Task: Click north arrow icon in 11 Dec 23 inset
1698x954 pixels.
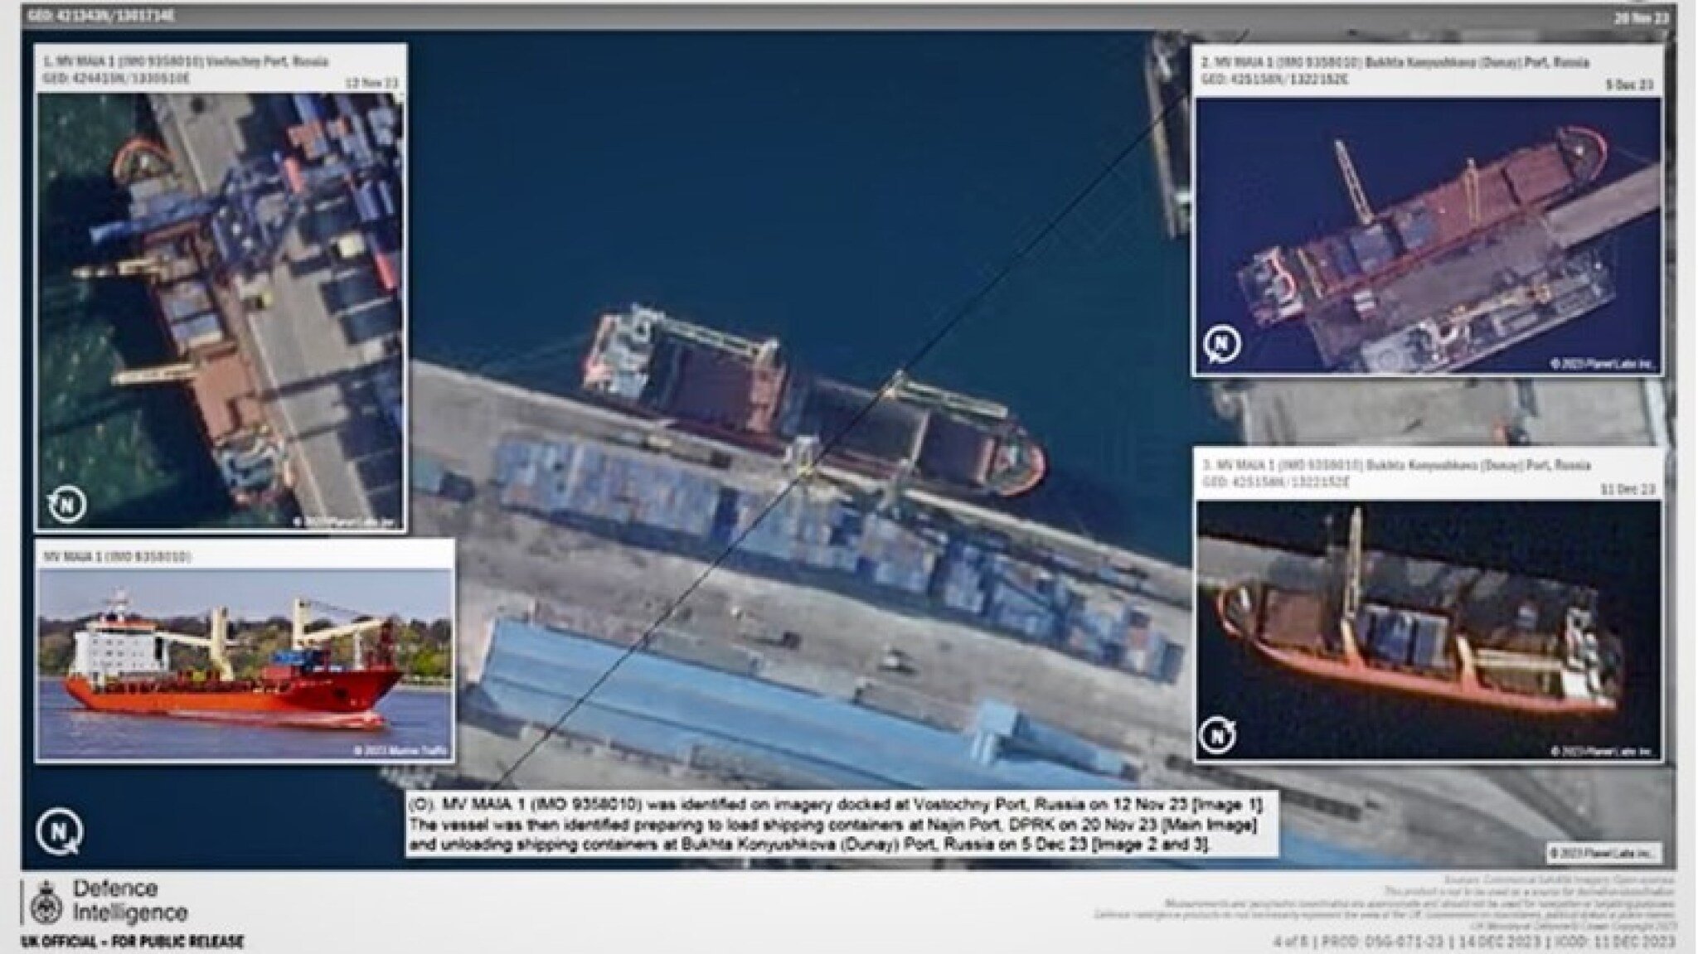Action: (1219, 734)
